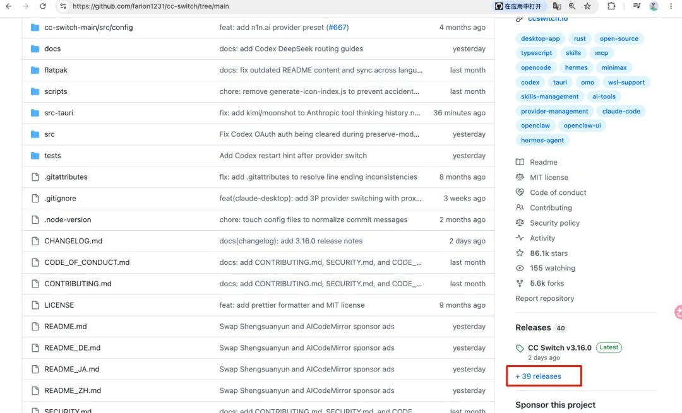Click the tag icon beside CC Switch v3.16.0
682x413 pixels.
pos(520,348)
